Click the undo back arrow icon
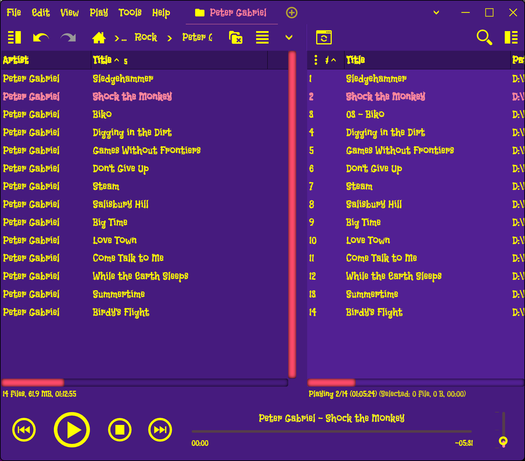The width and height of the screenshot is (525, 461). pos(41,38)
